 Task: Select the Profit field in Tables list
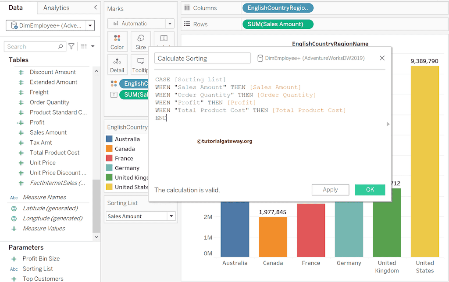(37, 122)
